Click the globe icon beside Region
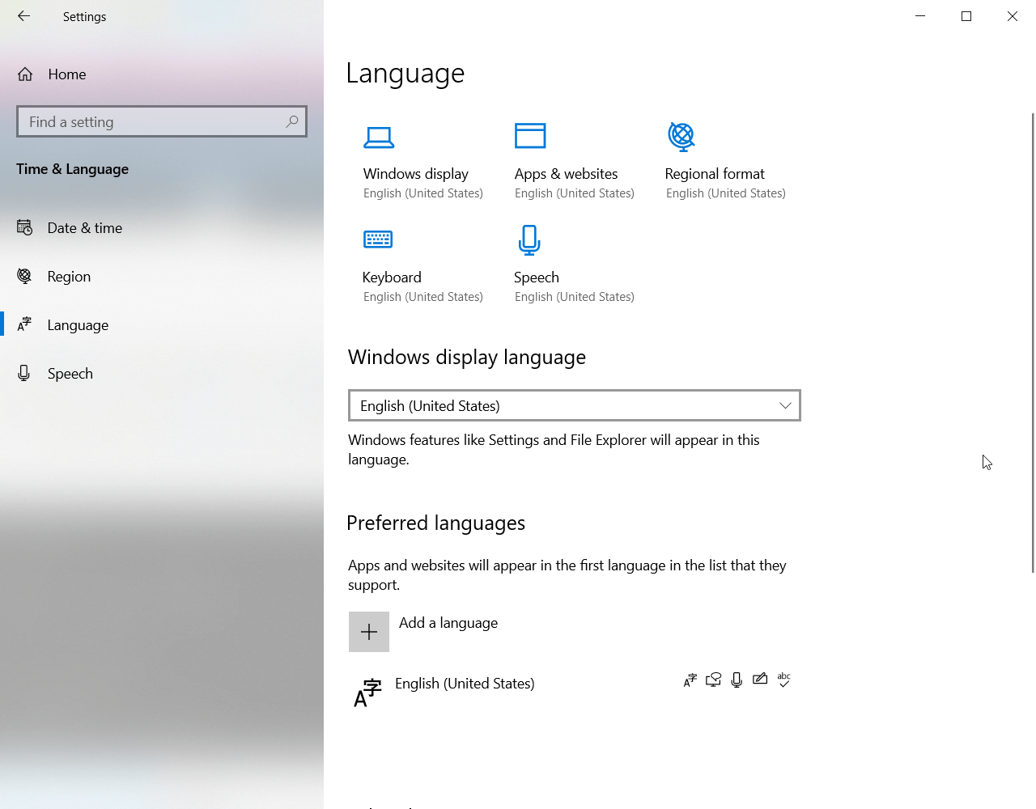 25,277
